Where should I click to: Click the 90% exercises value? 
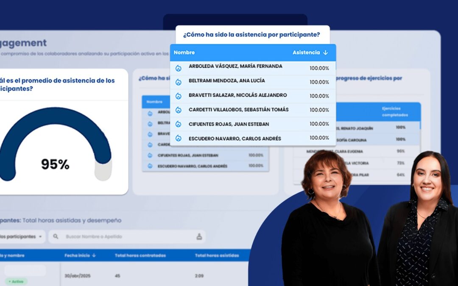(x=401, y=151)
